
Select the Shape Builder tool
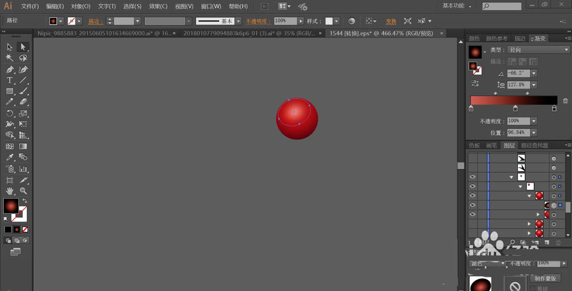click(10, 135)
